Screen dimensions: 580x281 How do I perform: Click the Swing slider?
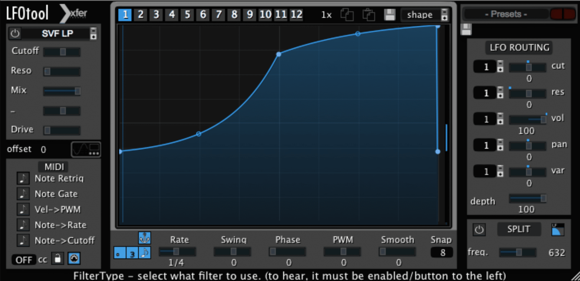coord(232,252)
